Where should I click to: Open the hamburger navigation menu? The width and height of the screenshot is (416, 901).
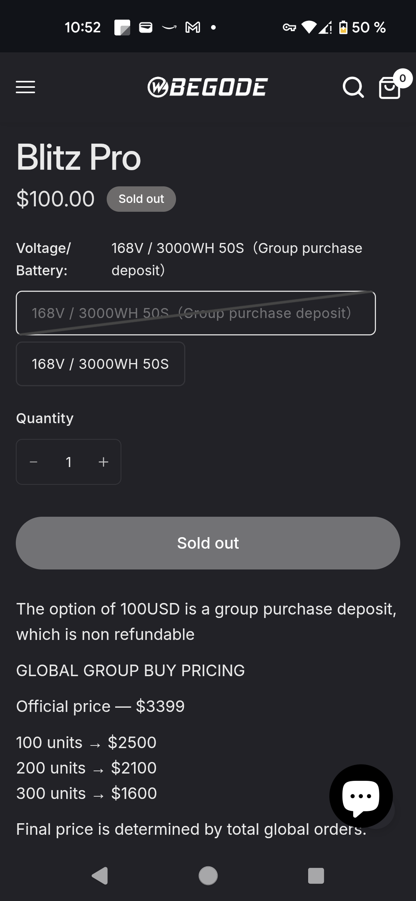(x=25, y=87)
